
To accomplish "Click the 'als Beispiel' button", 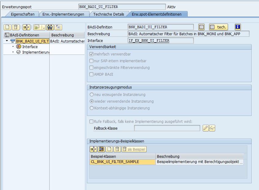I will coord(134,149).
